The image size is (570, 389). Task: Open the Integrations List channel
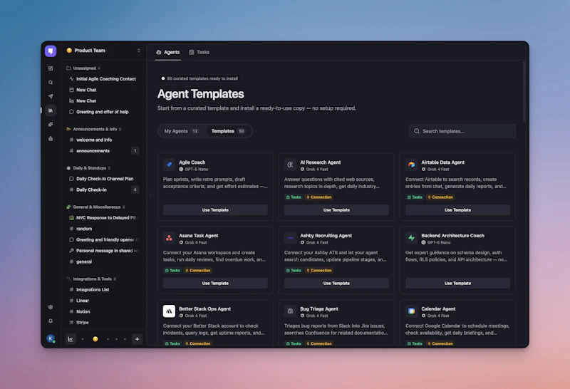click(103, 290)
